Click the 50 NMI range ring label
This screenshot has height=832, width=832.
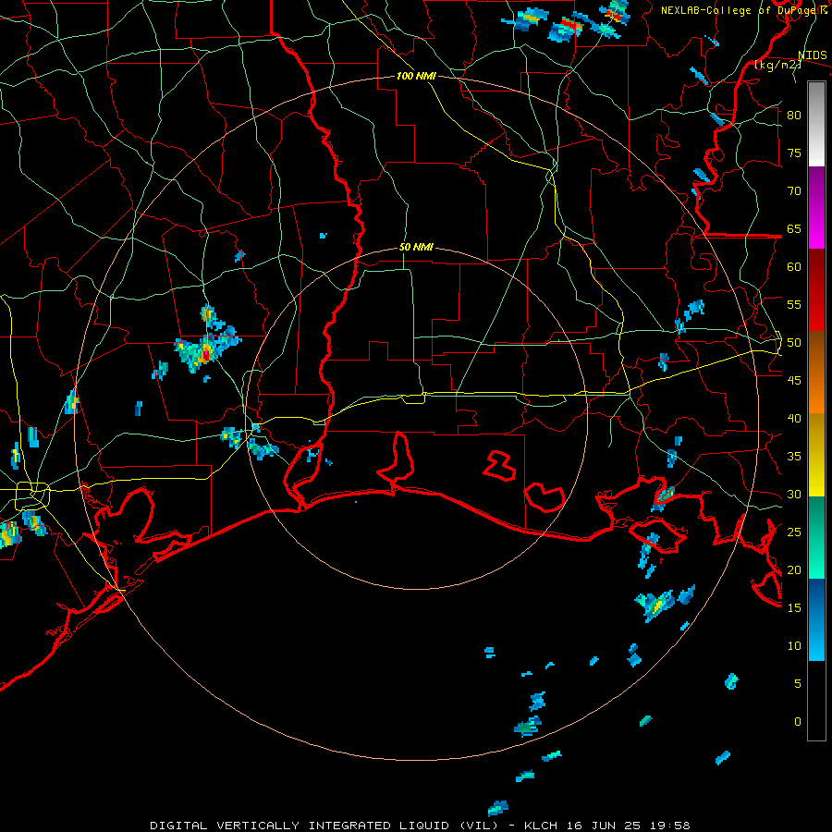click(x=416, y=247)
